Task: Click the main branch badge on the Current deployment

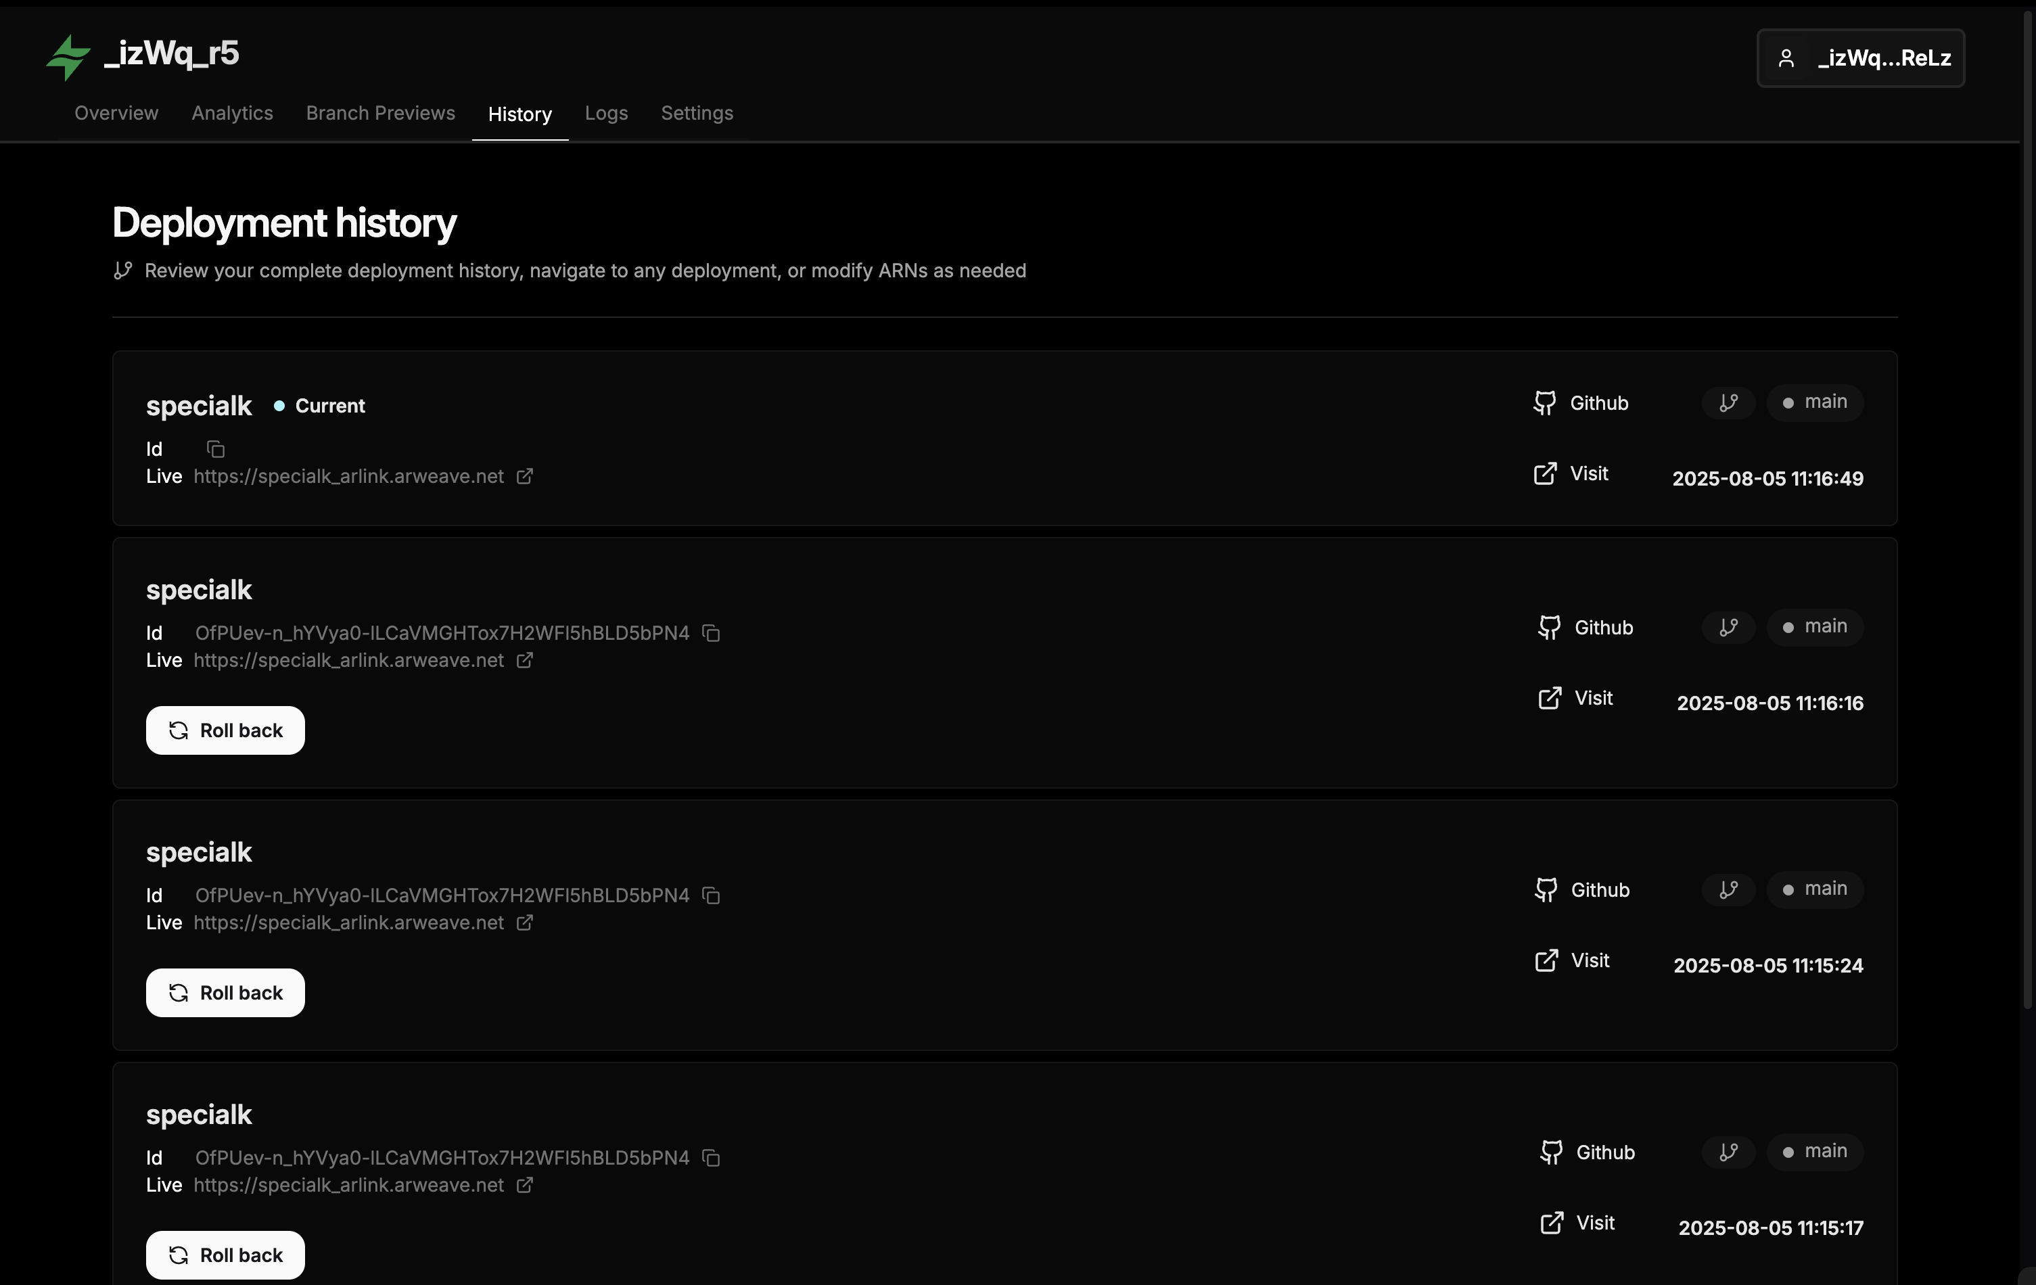Action: pyautogui.click(x=1815, y=402)
